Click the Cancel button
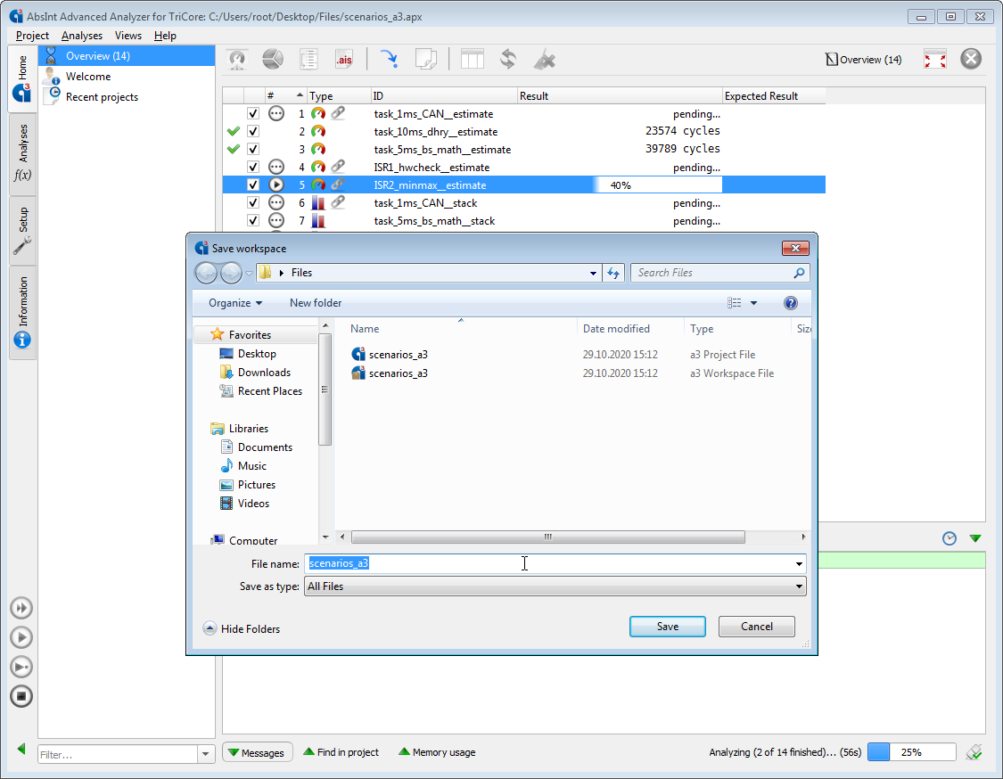Viewport: 1003px width, 779px height. (x=757, y=627)
